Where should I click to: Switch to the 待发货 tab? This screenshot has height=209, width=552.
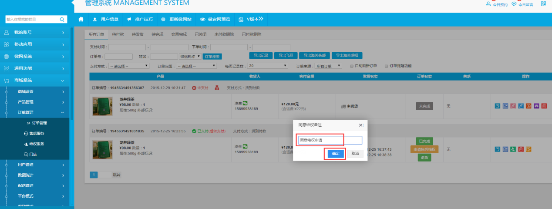click(138, 34)
